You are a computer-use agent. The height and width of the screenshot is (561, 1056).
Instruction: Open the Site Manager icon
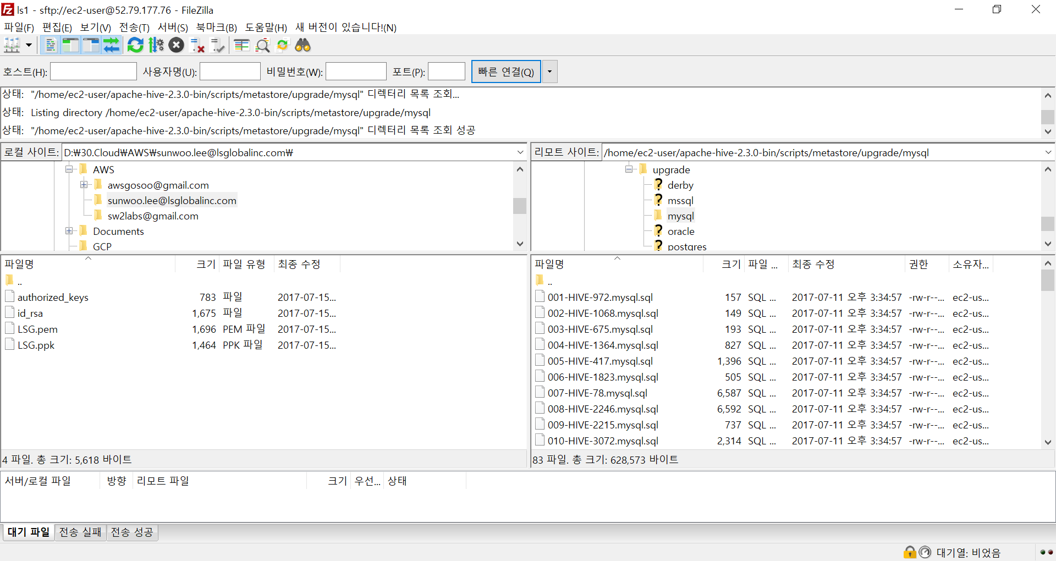coord(12,45)
